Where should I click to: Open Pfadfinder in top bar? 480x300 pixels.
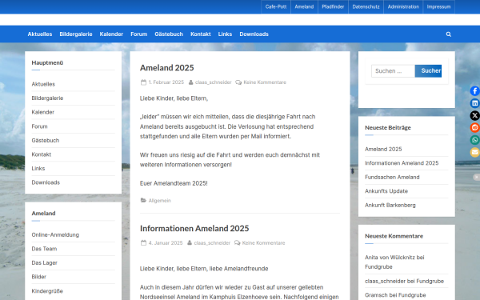pyautogui.click(x=333, y=6)
